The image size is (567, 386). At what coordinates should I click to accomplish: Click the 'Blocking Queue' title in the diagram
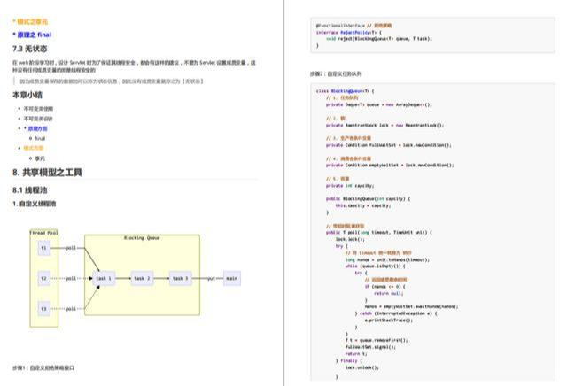142,238
